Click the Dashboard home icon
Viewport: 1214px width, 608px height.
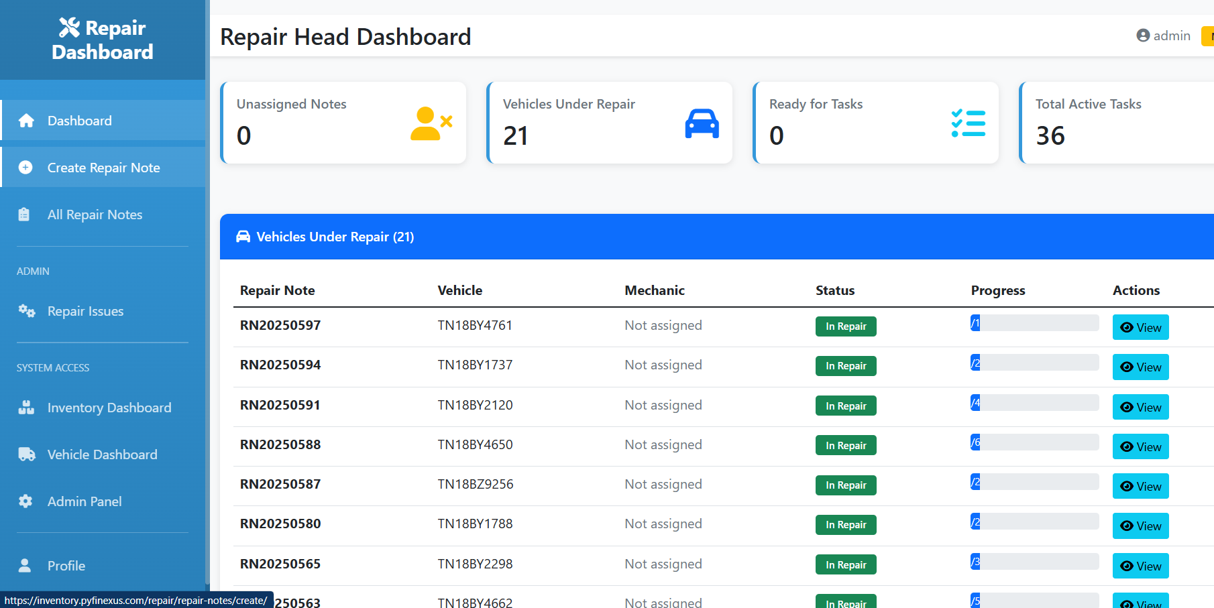[26, 121]
